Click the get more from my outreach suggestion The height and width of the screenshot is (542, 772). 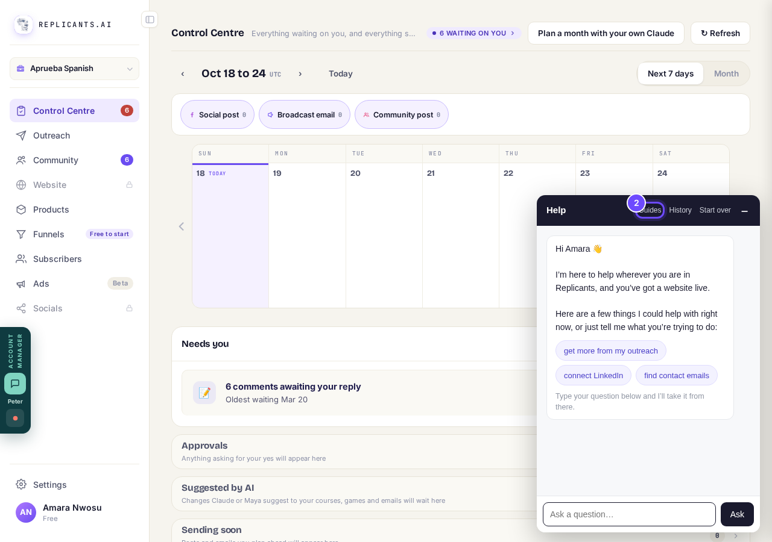(x=611, y=350)
